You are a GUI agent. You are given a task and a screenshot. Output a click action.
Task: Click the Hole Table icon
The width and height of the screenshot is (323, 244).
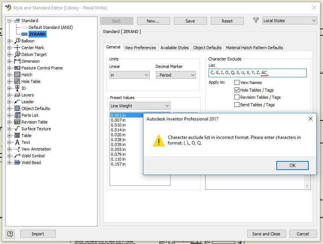pyautogui.click(x=17, y=81)
